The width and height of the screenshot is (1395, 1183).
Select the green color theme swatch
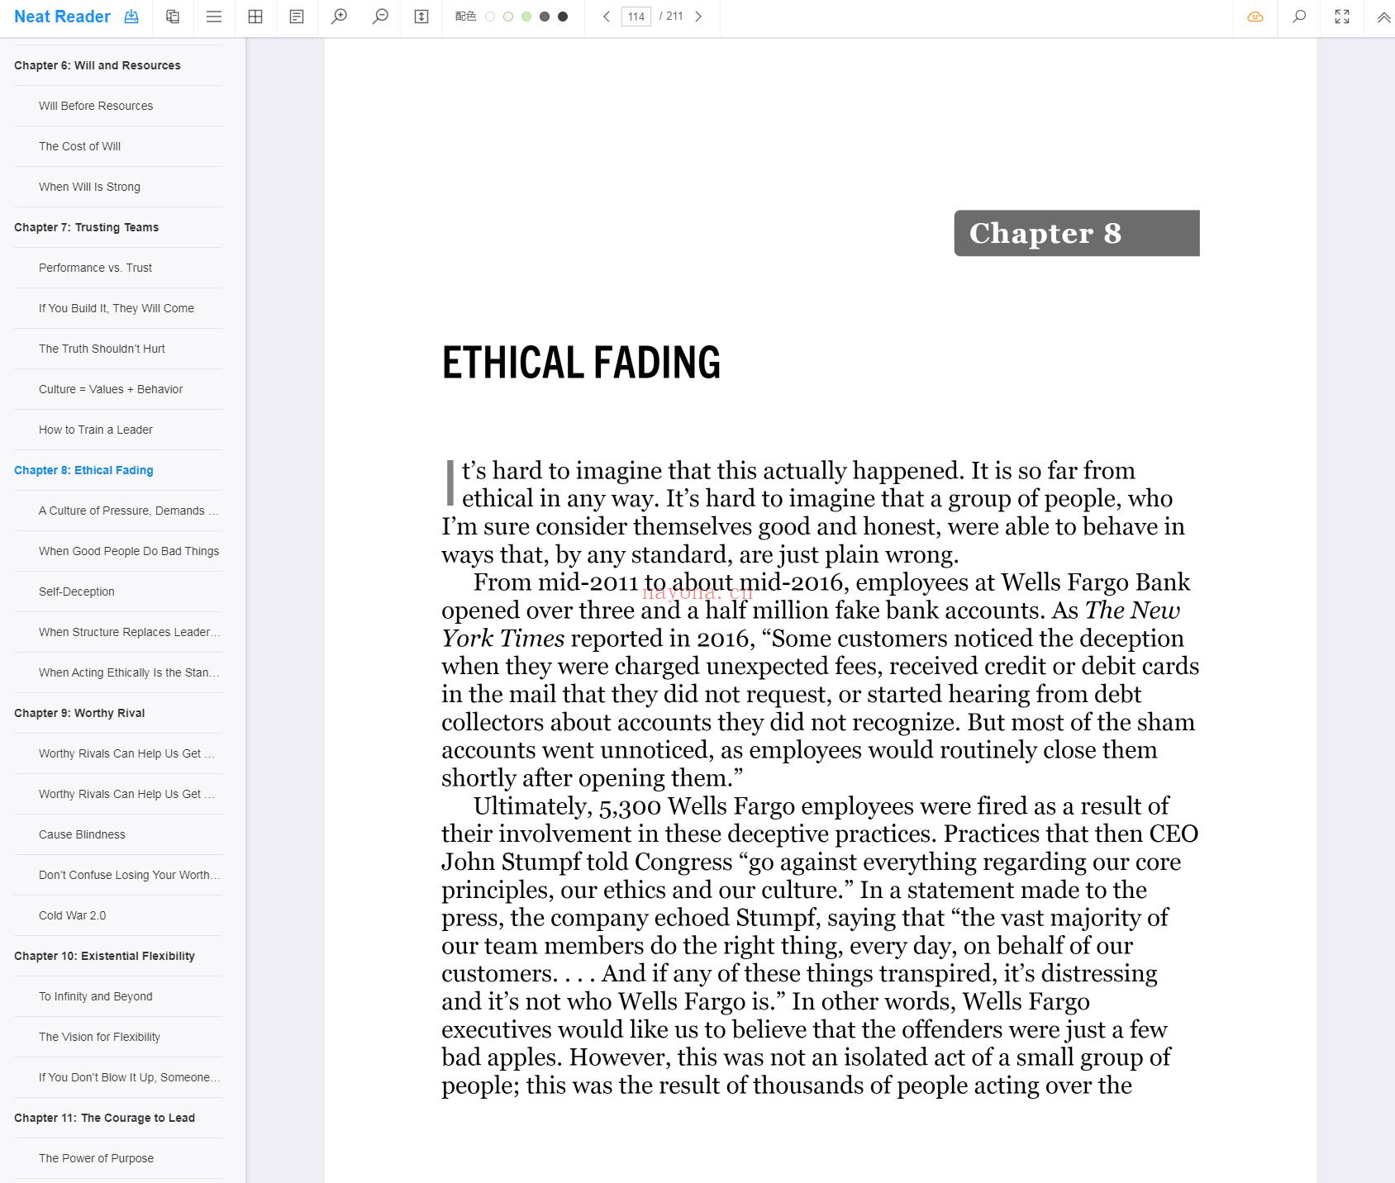[x=526, y=17]
